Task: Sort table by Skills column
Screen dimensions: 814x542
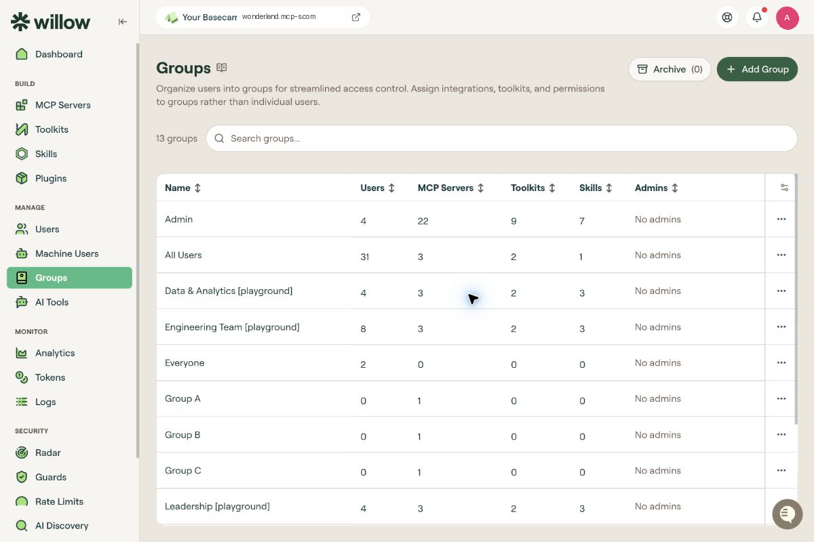Action: coord(596,188)
